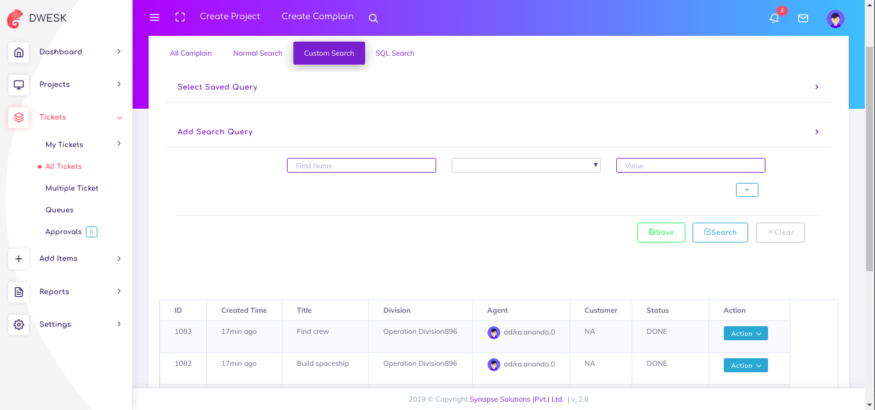
Task: Click the Save query button
Action: (x=661, y=232)
